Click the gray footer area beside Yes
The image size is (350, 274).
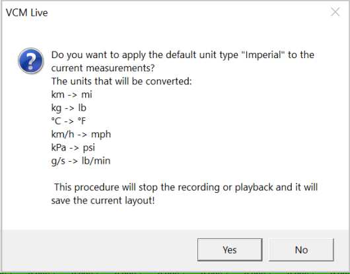point(99,250)
